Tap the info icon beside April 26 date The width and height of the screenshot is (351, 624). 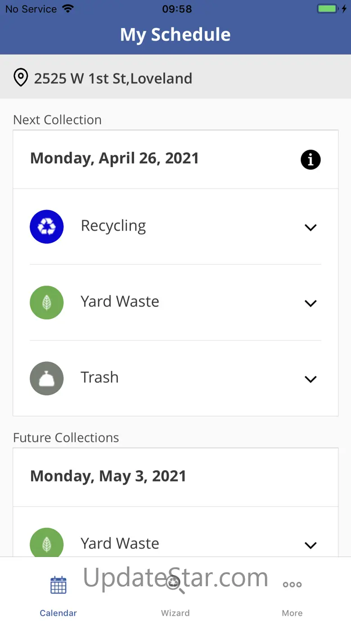(310, 160)
